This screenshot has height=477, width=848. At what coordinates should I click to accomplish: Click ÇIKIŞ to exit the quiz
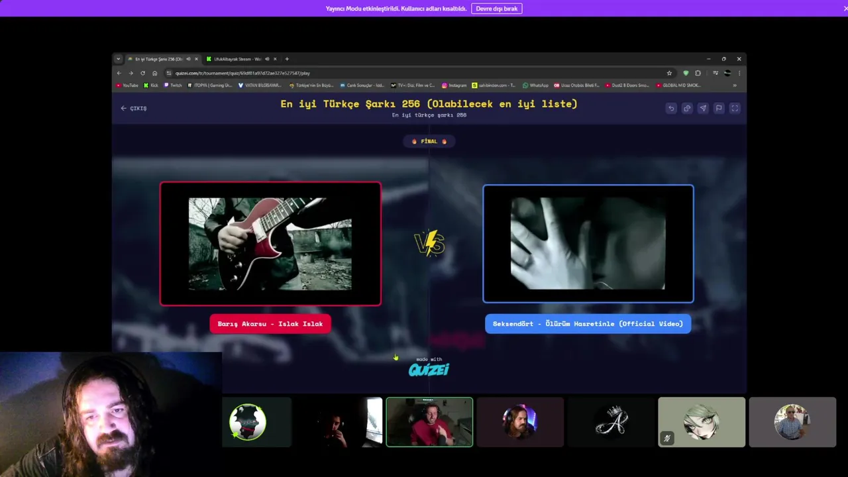point(134,108)
